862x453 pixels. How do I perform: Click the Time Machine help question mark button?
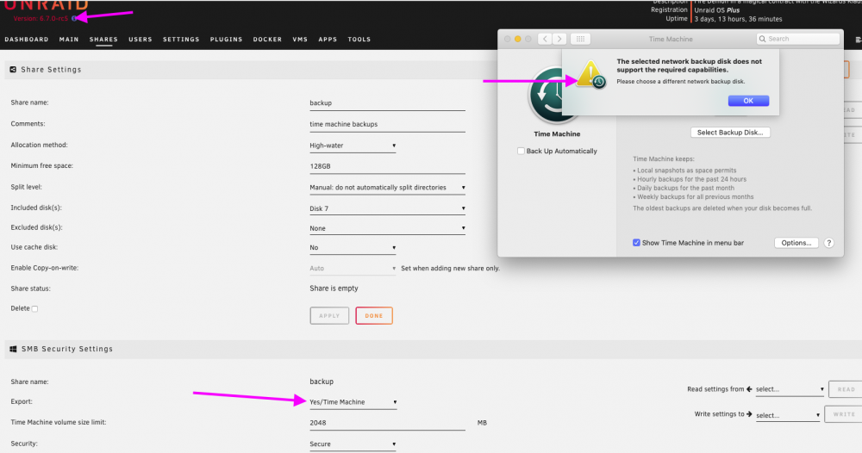829,243
